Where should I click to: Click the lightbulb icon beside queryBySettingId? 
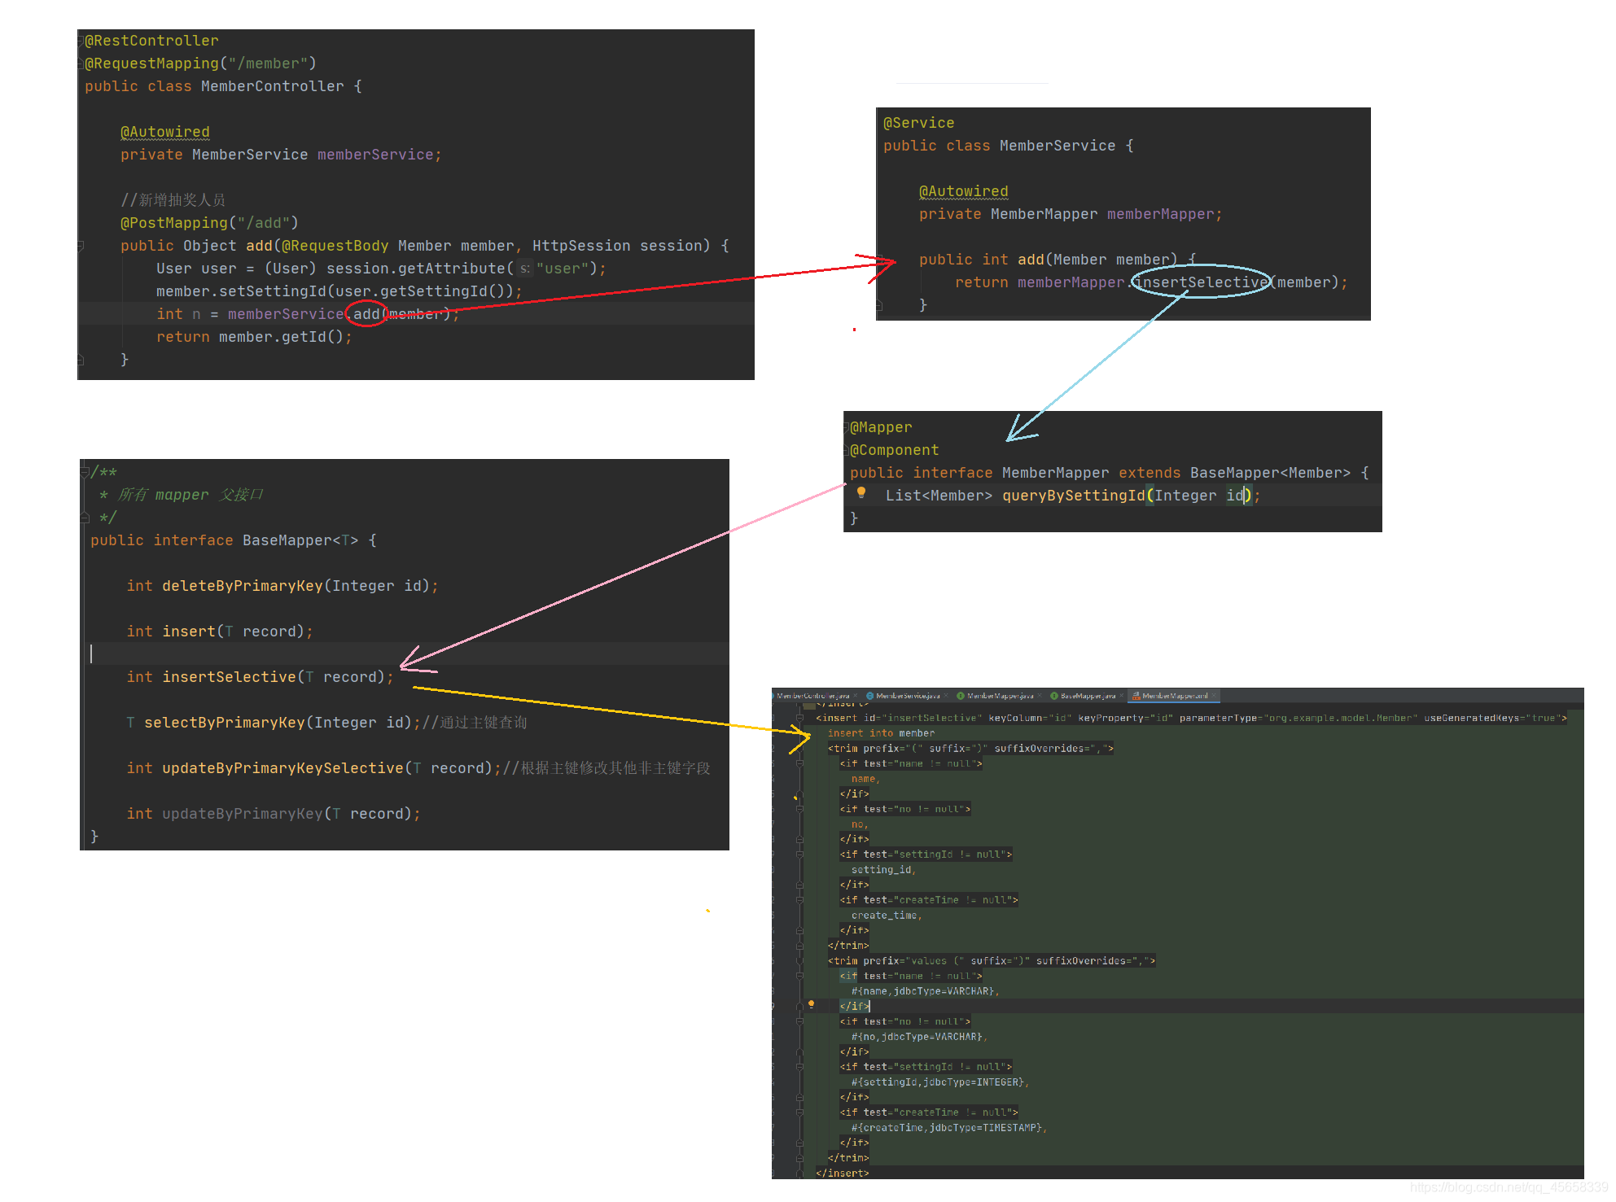[x=861, y=492]
